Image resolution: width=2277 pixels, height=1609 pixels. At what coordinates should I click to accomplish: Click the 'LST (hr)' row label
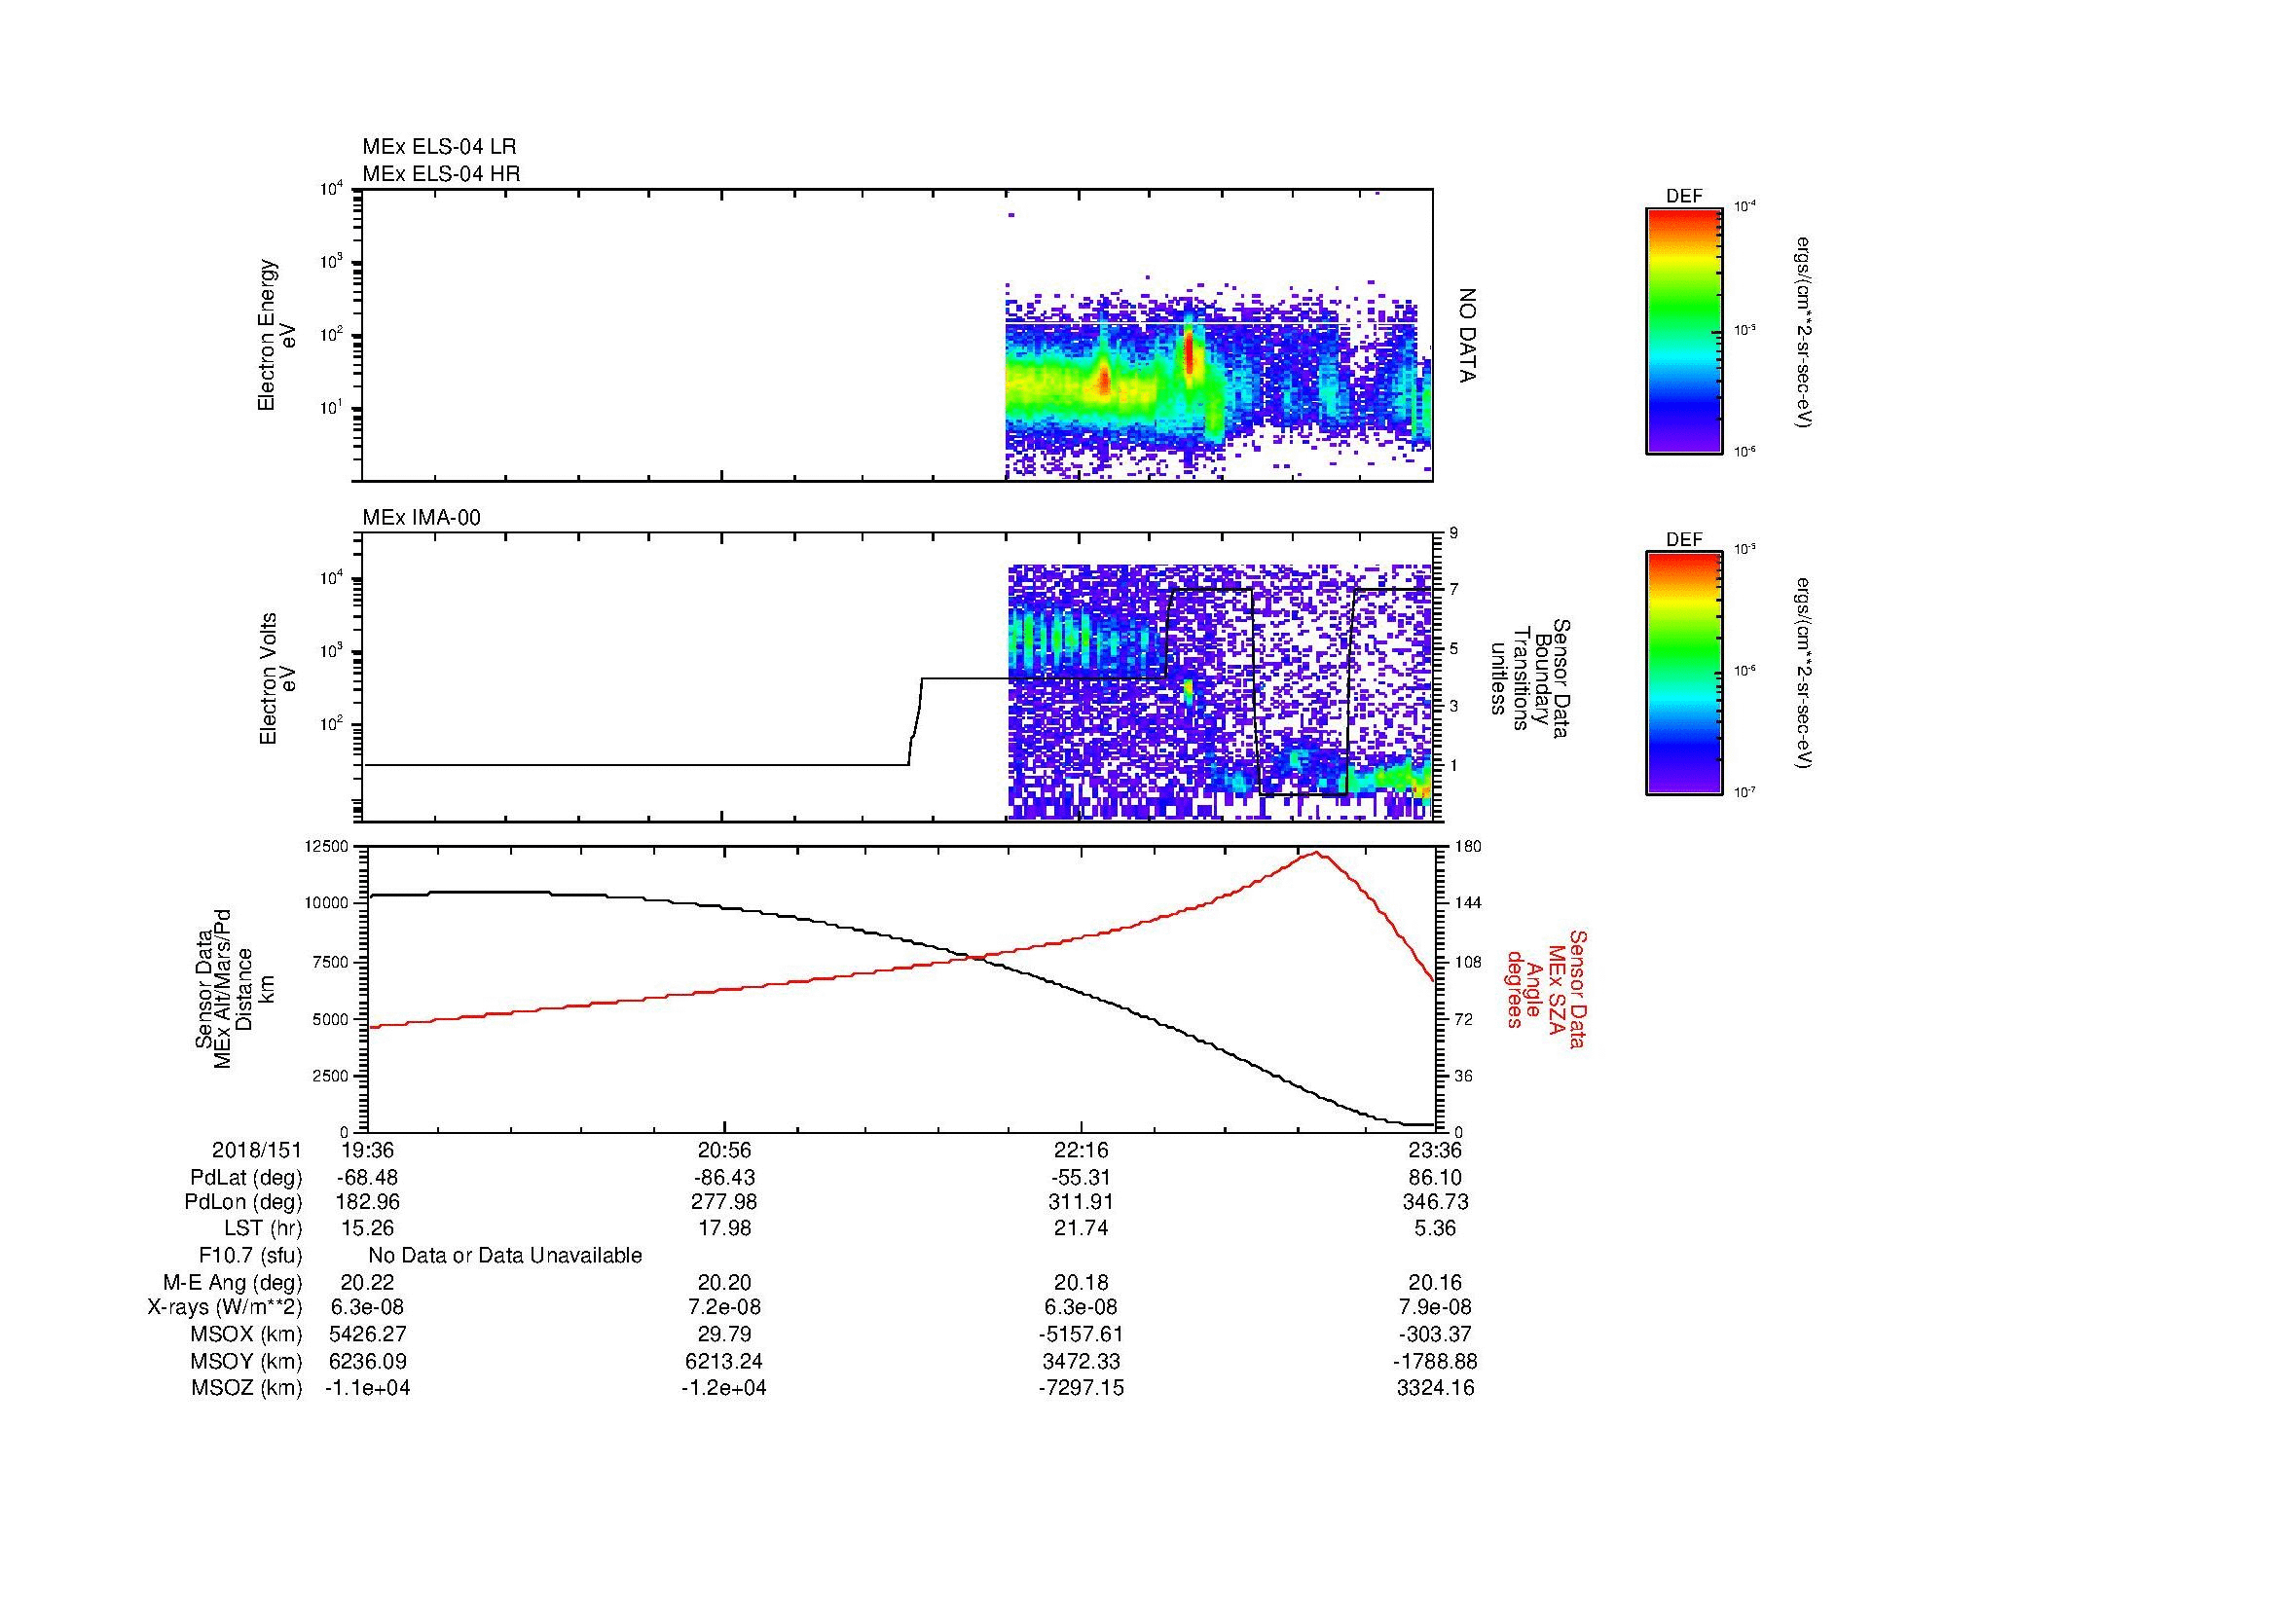(263, 1228)
